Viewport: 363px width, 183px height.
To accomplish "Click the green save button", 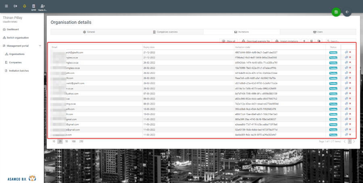I will [x=336, y=12].
